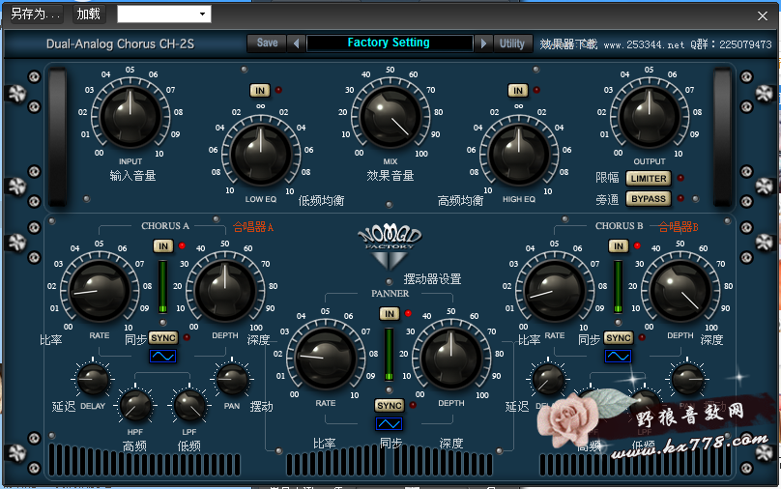Viewport: 781px width, 489px height.
Task: Toggle the LIMITER button
Action: (648, 178)
